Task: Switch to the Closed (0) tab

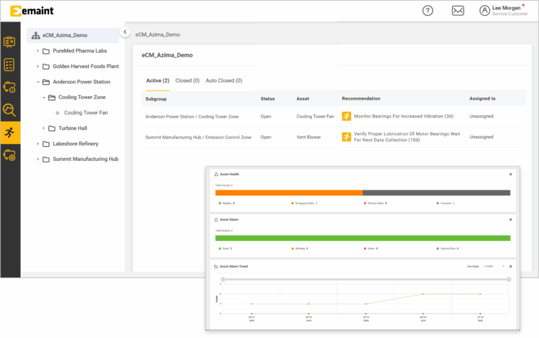Action: 187,81
